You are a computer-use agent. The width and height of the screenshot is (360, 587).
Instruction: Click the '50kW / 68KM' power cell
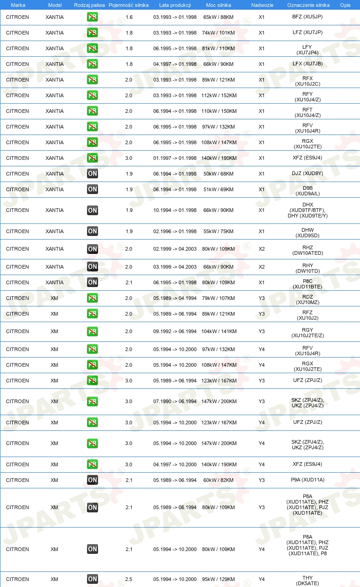tap(218, 174)
